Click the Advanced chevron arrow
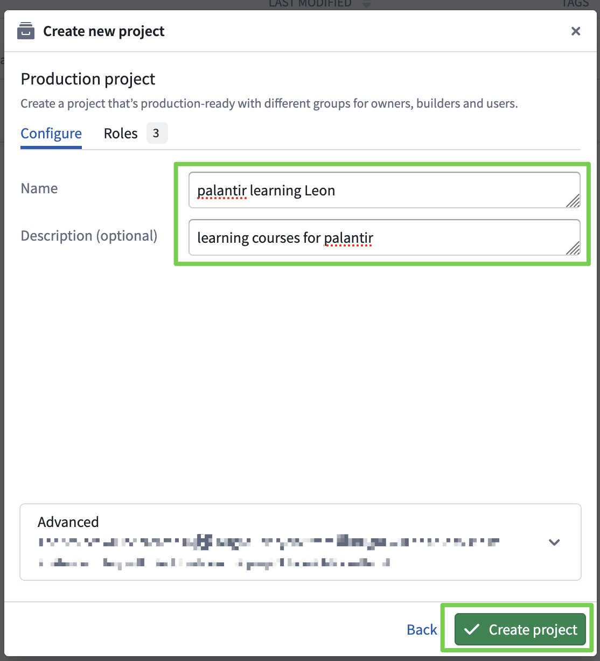 554,542
